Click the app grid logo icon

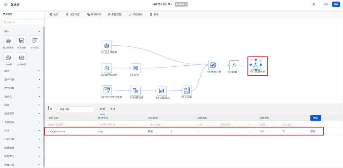pos(6,4)
